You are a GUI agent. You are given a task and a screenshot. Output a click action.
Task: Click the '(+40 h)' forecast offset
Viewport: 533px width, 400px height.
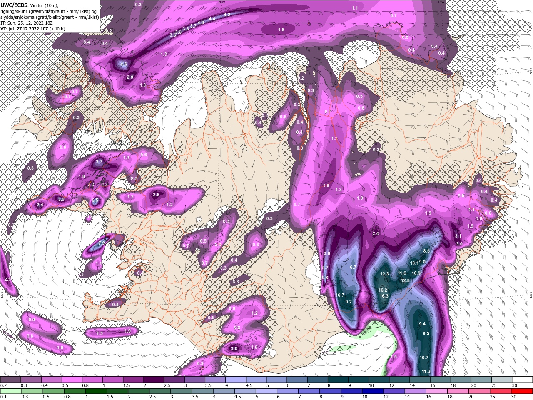click(57, 29)
